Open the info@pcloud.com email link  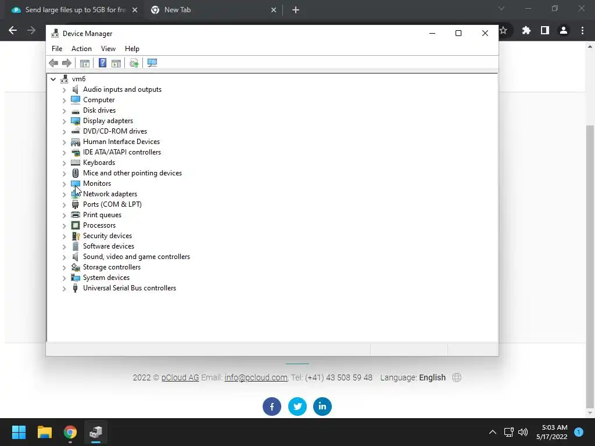click(256, 377)
